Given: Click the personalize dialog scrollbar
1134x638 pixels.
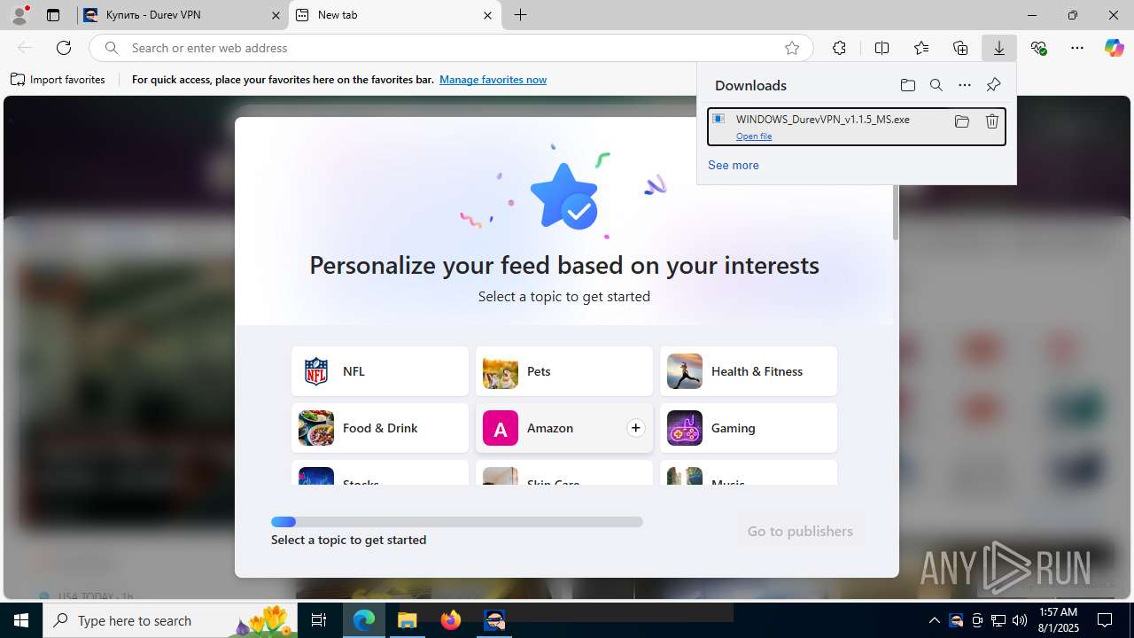Looking at the screenshot, I should click(896, 211).
